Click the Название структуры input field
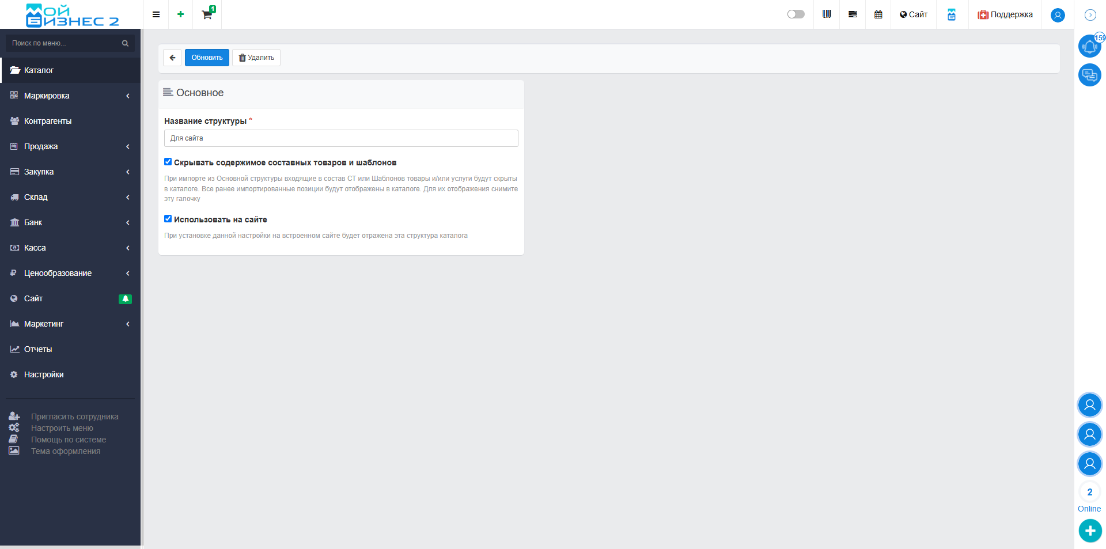The width and height of the screenshot is (1106, 549). coord(341,138)
